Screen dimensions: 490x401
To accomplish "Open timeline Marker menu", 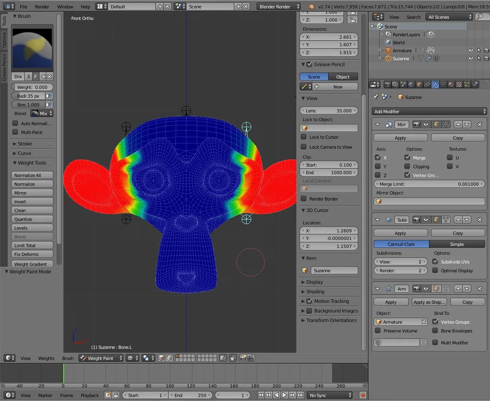I will (45, 395).
